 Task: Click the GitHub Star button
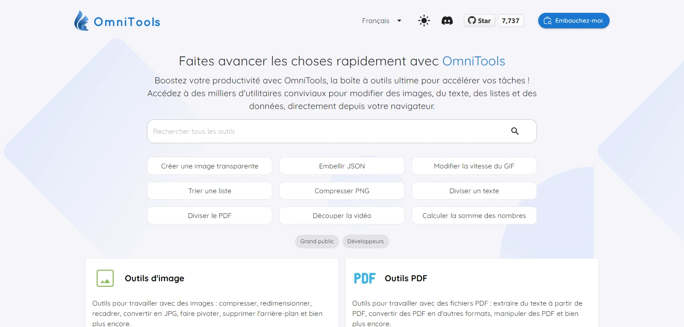point(480,21)
